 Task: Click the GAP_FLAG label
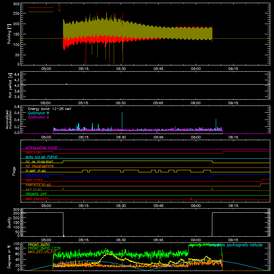tap(34, 152)
